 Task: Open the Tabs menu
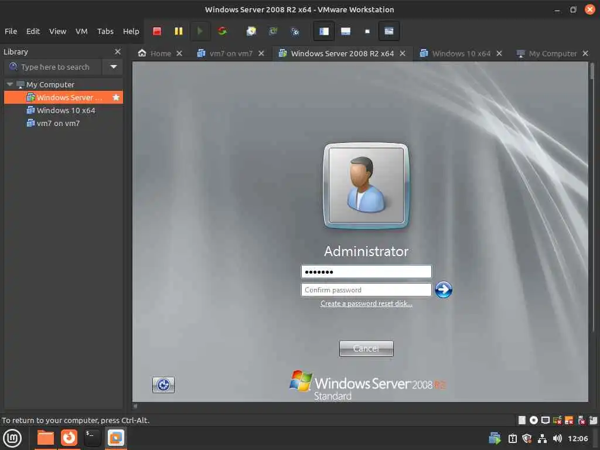(x=105, y=32)
